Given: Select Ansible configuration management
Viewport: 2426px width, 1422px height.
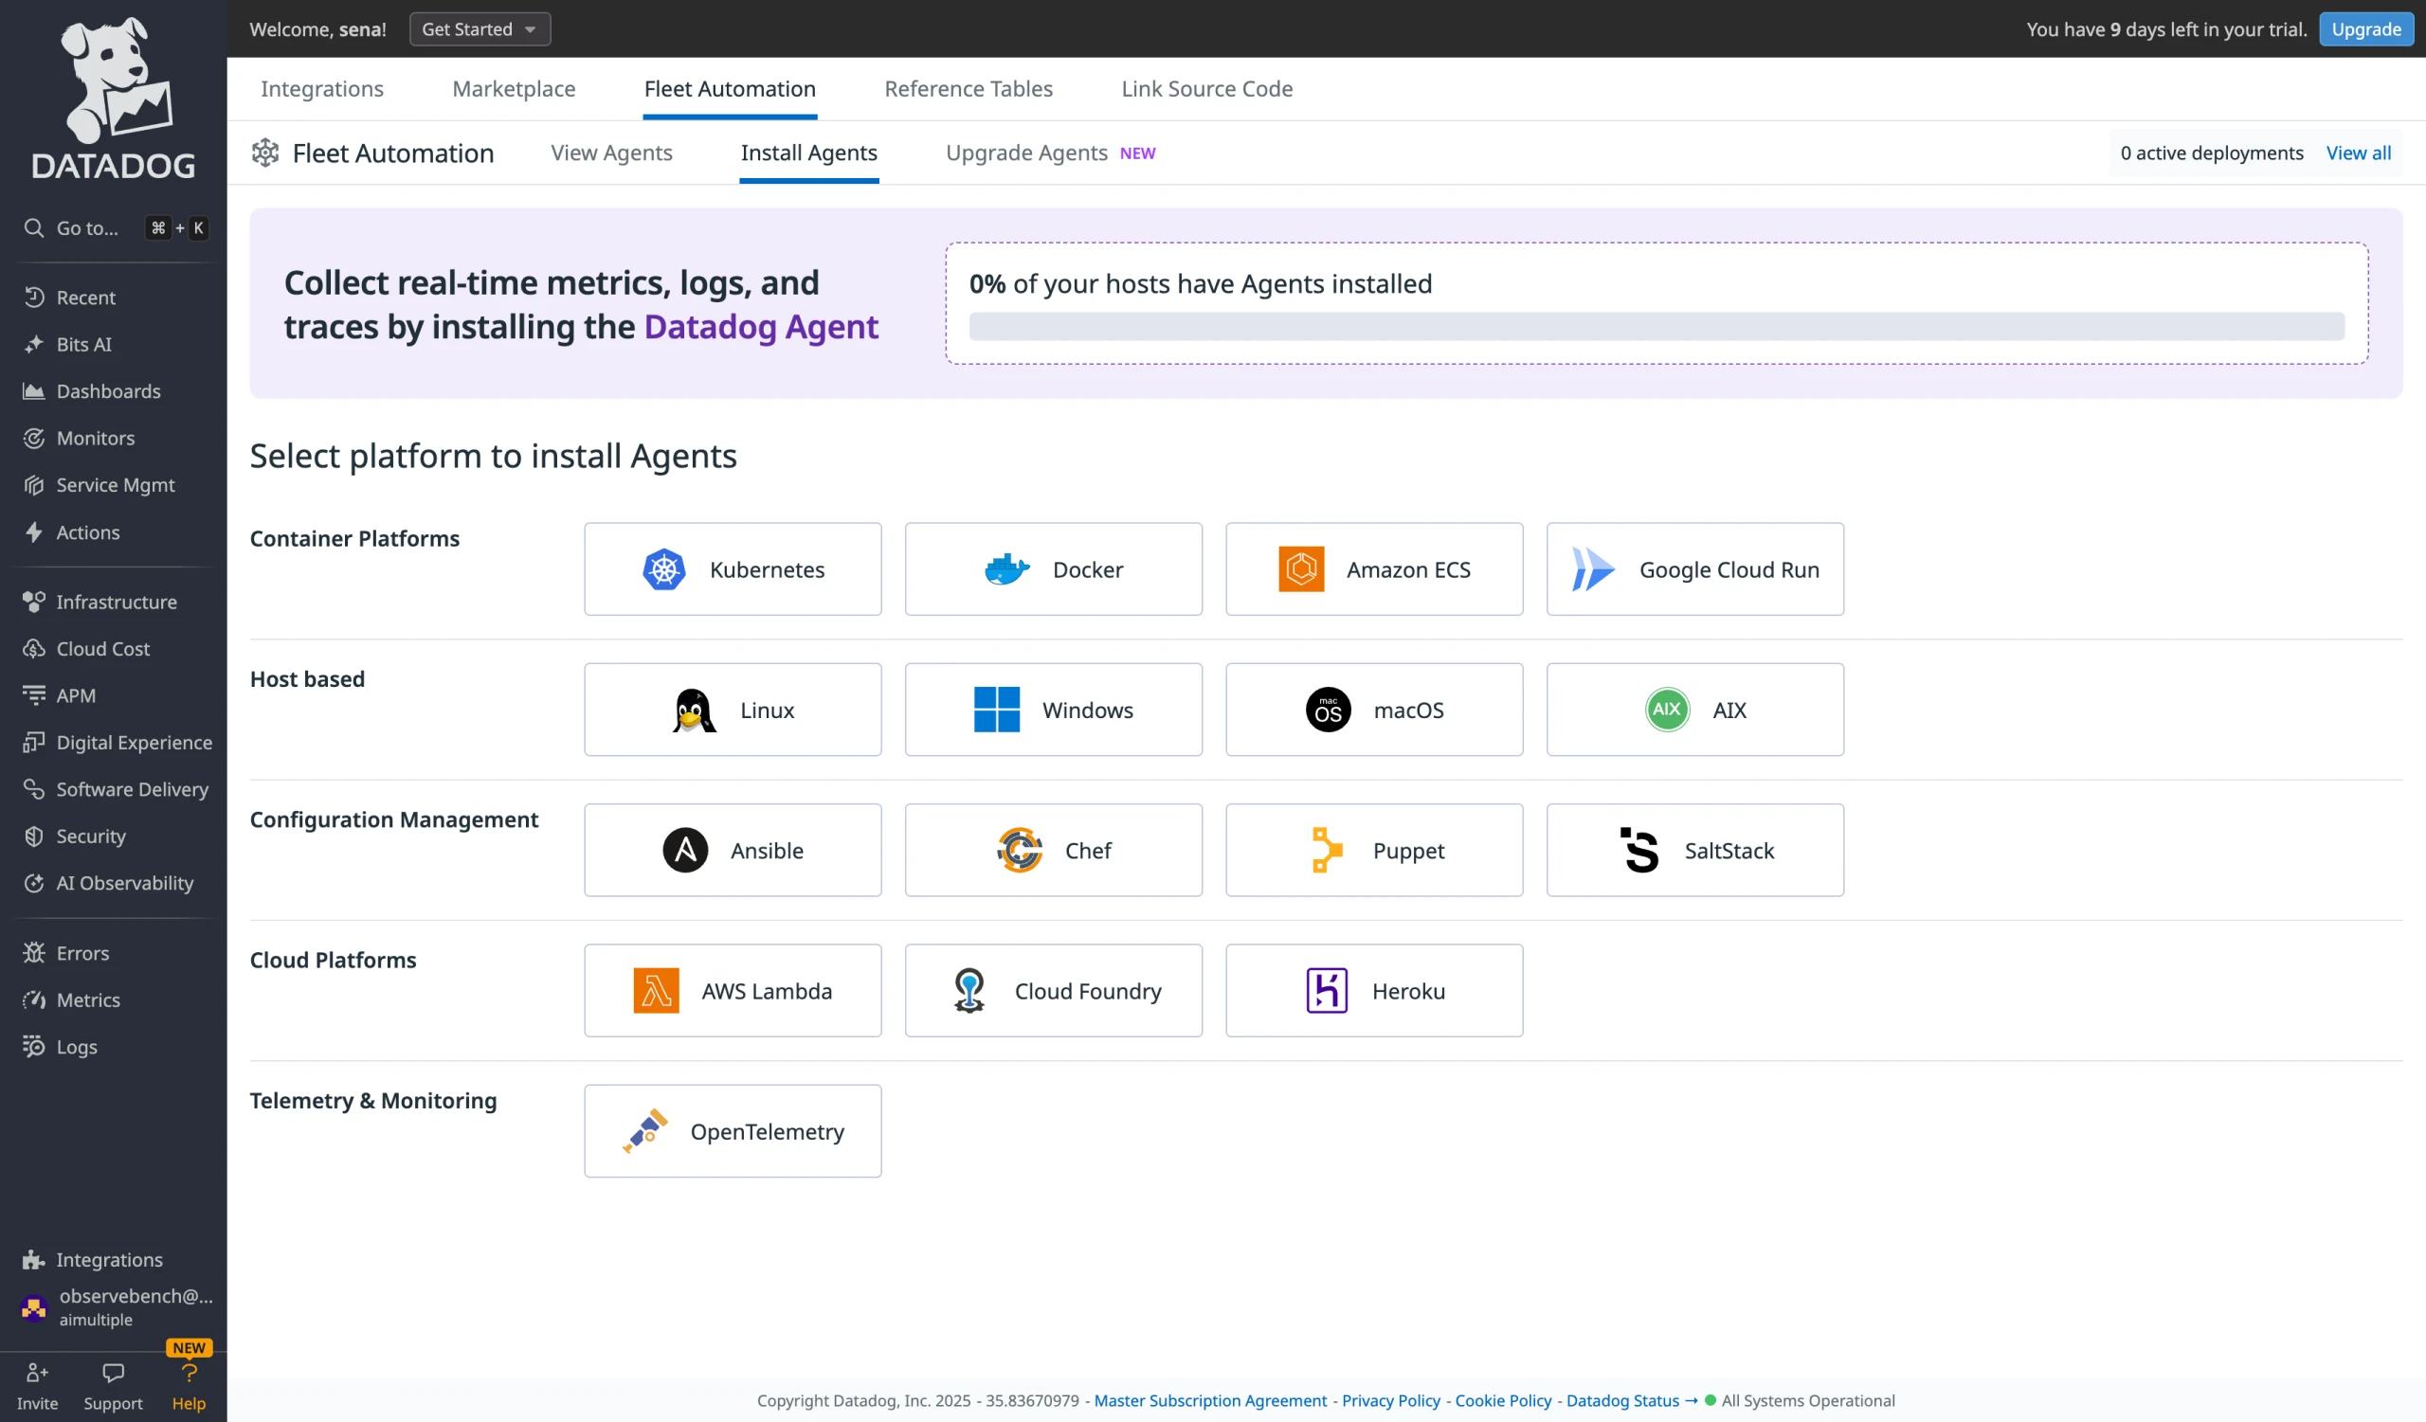Looking at the screenshot, I should [733, 850].
